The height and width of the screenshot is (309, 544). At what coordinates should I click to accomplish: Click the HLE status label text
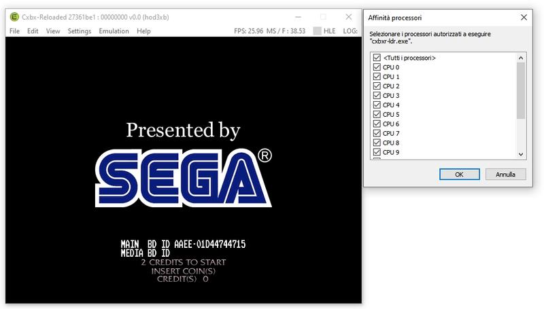(x=330, y=31)
